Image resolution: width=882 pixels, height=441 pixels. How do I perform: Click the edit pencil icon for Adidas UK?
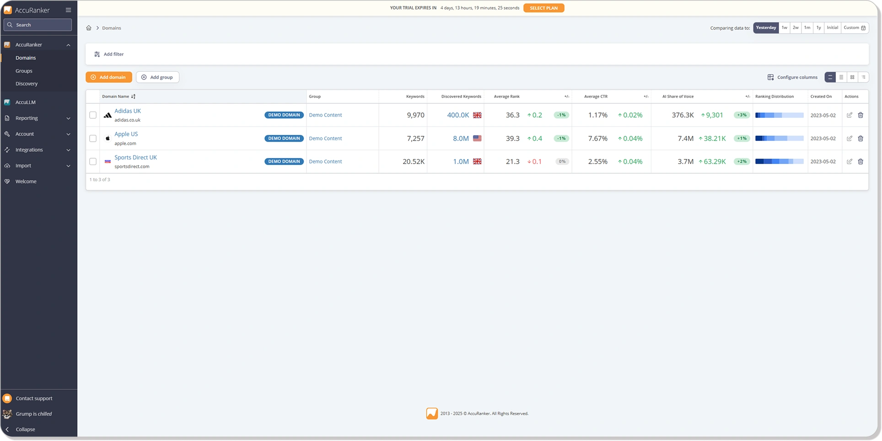[x=850, y=115]
